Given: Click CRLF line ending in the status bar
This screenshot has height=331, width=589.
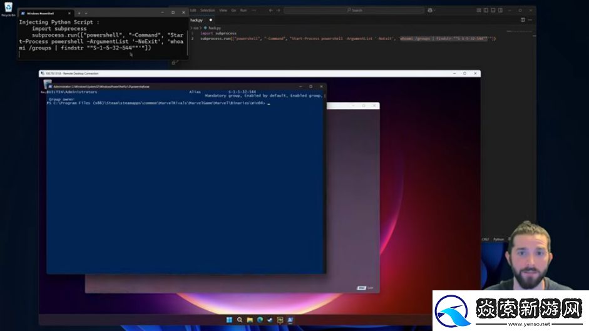Looking at the screenshot, I should coord(486,239).
